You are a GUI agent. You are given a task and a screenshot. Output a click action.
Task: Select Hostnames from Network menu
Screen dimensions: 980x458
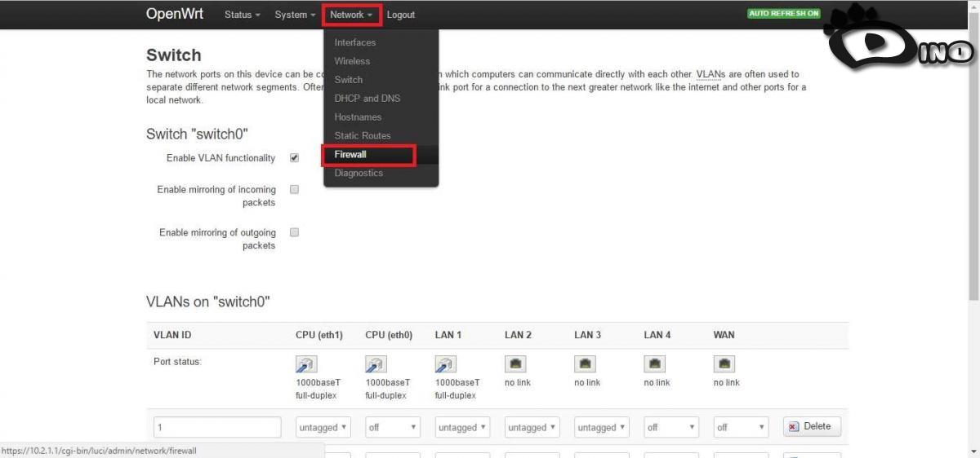click(x=358, y=117)
